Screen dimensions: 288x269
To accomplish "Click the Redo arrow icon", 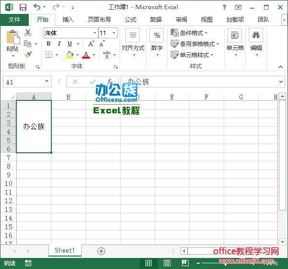I will pyautogui.click(x=56, y=7).
